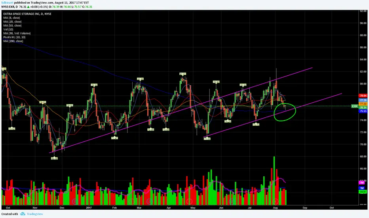Click the light blue 77.28 price tag
Image resolution: width=369 pixels, height=218 pixels.
[363, 100]
